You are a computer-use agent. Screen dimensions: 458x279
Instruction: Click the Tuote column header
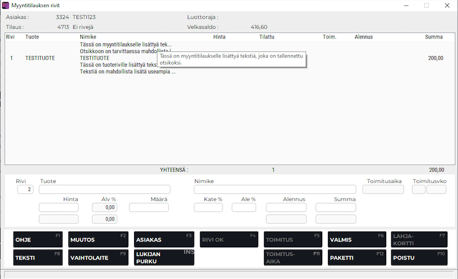[32, 37]
